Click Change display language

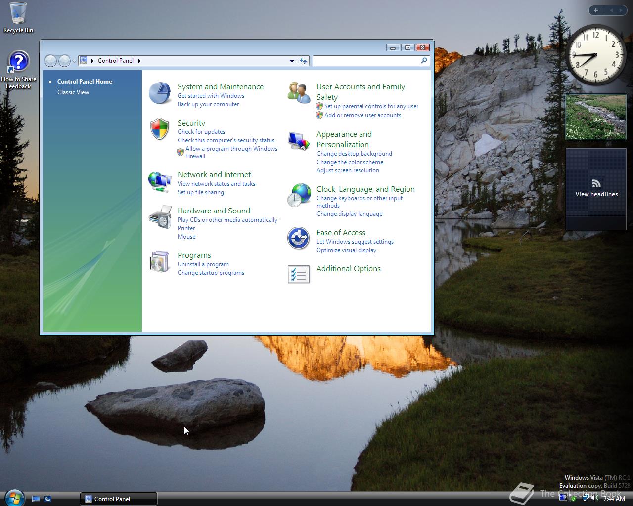coord(350,214)
